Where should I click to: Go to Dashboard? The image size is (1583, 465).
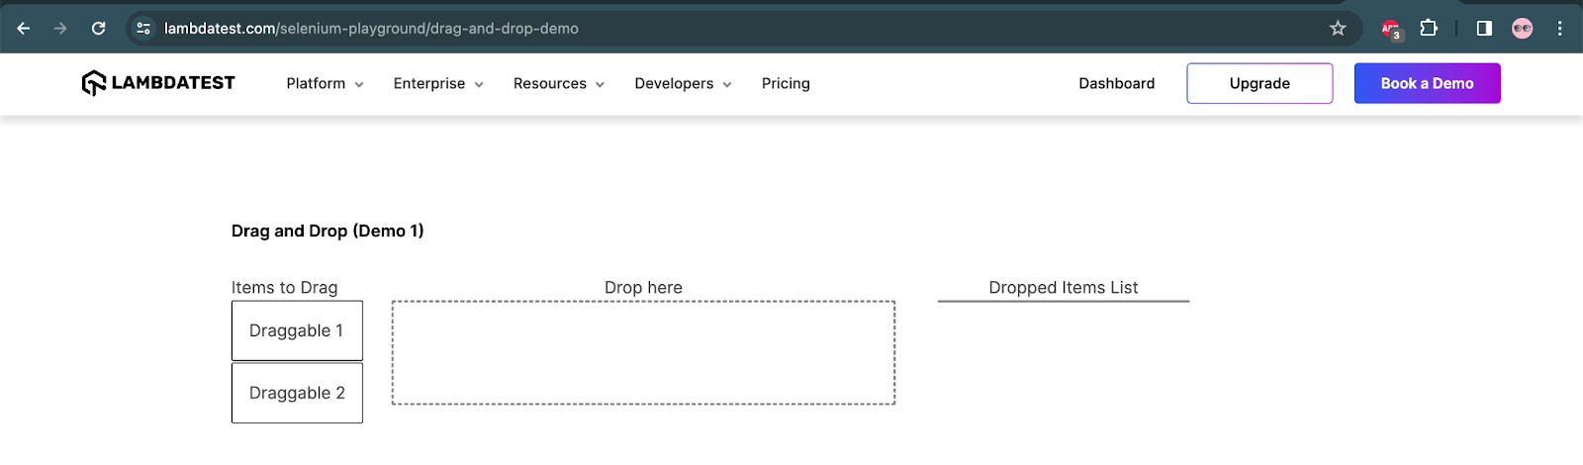(x=1116, y=84)
